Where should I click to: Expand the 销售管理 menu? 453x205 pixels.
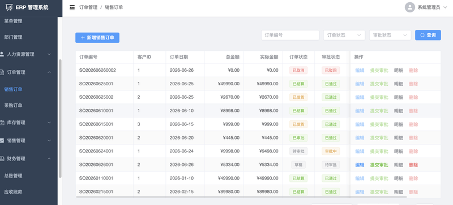[29, 141]
